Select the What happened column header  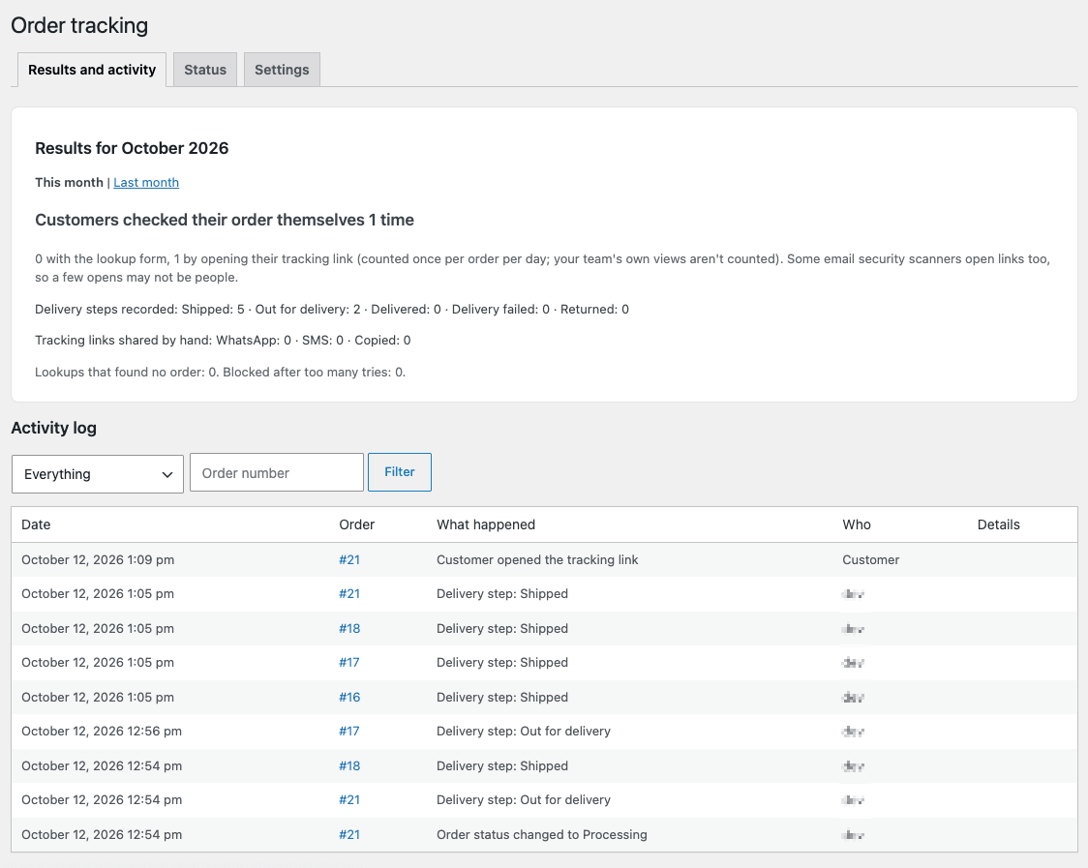click(486, 524)
